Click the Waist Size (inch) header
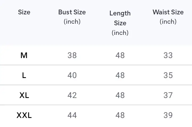This screenshot has width=192, height=127. click(168, 17)
